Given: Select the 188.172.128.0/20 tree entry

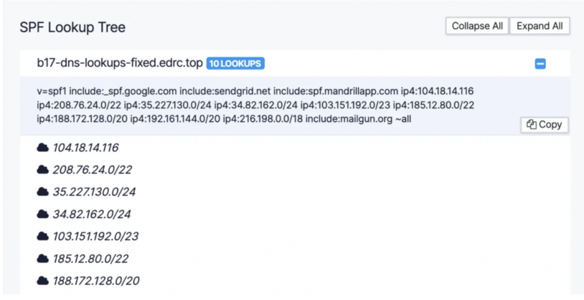Looking at the screenshot, I should (x=96, y=281).
